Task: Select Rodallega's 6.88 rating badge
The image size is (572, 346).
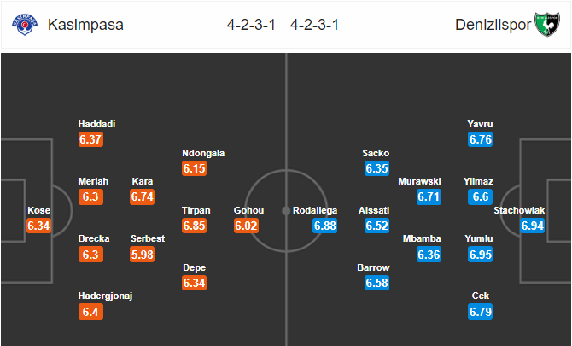Action: coord(324,226)
